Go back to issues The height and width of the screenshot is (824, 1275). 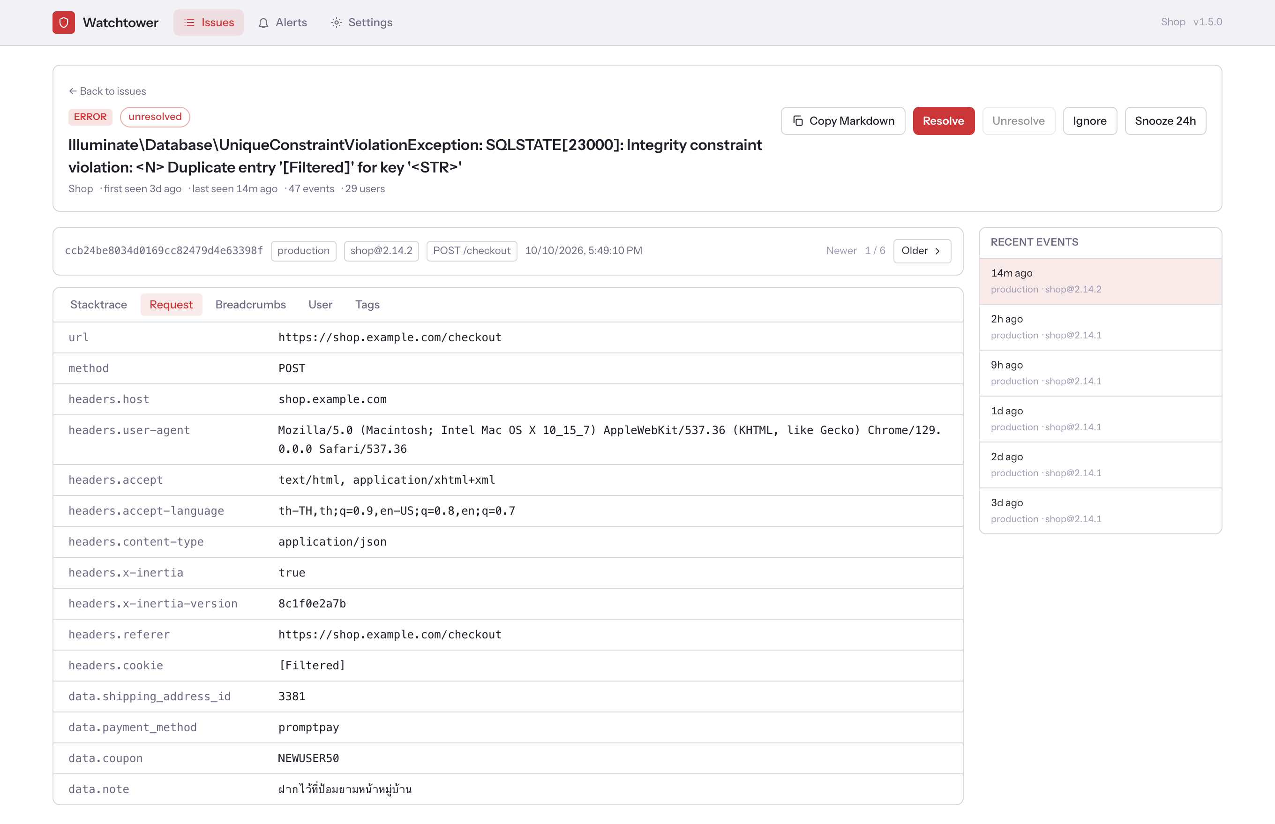click(107, 91)
